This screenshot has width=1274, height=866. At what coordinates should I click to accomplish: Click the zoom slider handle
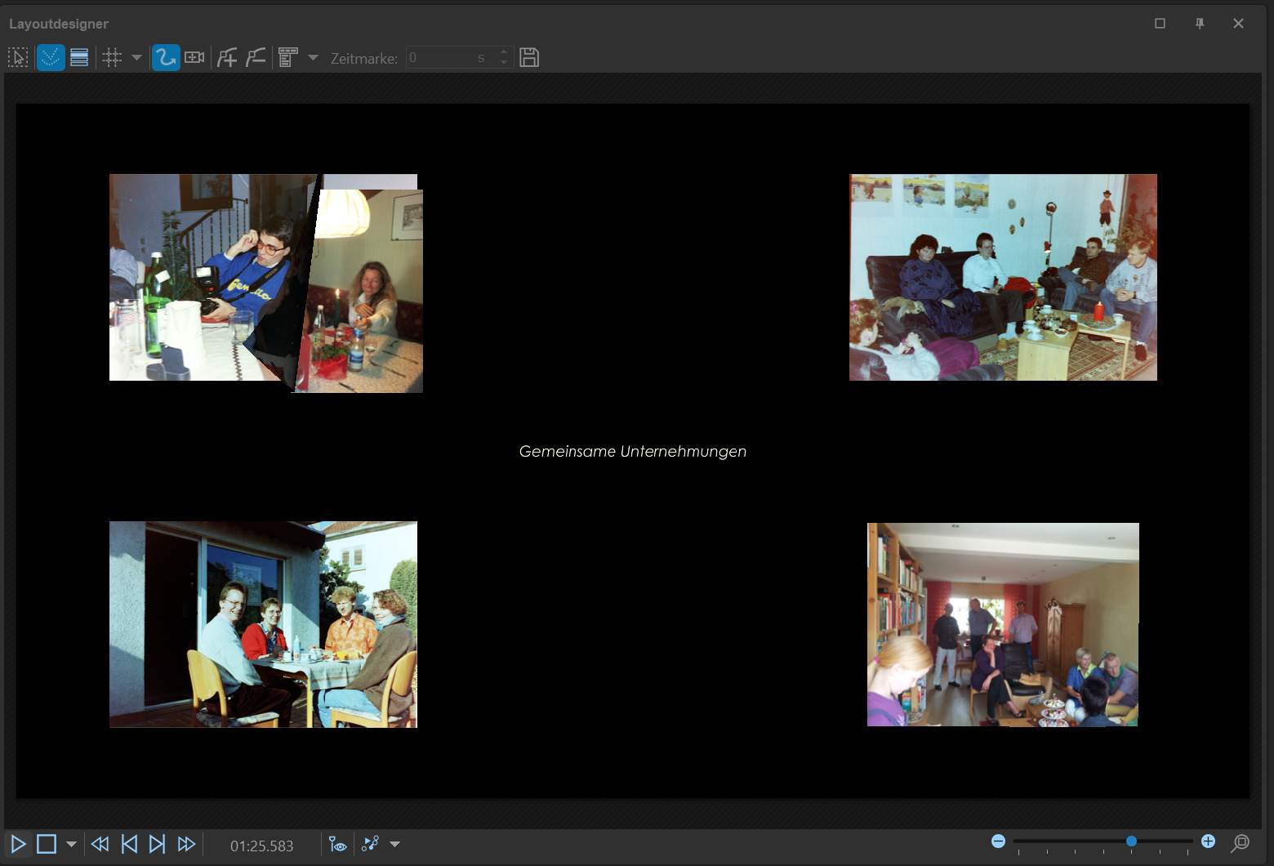pyautogui.click(x=1131, y=841)
